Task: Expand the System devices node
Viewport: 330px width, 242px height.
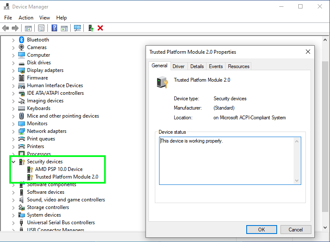Action: click(13, 215)
